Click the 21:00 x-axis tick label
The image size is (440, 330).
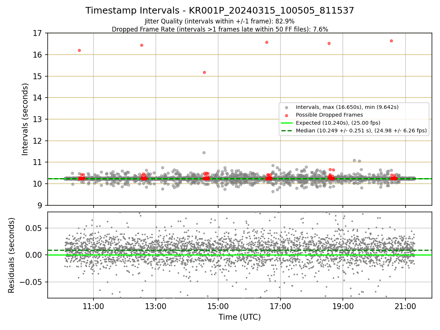click(405, 306)
